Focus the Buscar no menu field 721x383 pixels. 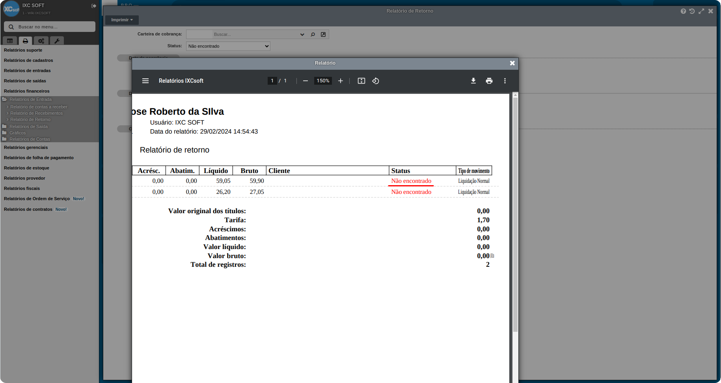point(50,27)
